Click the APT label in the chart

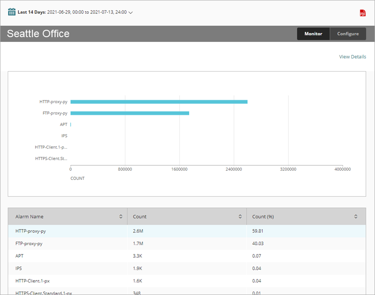(64, 124)
